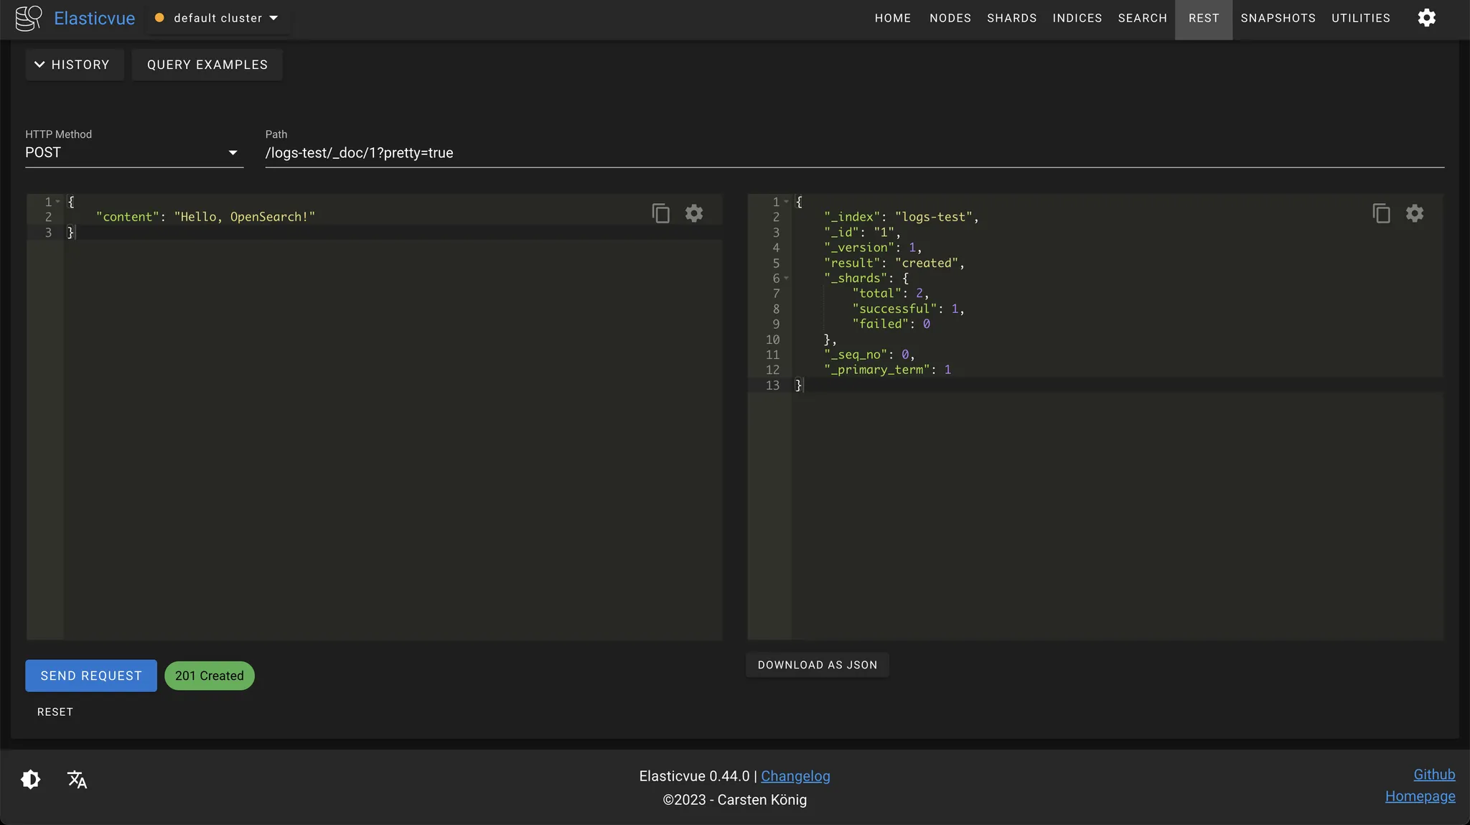Collapse the request JSON line 1 fold arrow
1470x825 pixels.
point(58,202)
